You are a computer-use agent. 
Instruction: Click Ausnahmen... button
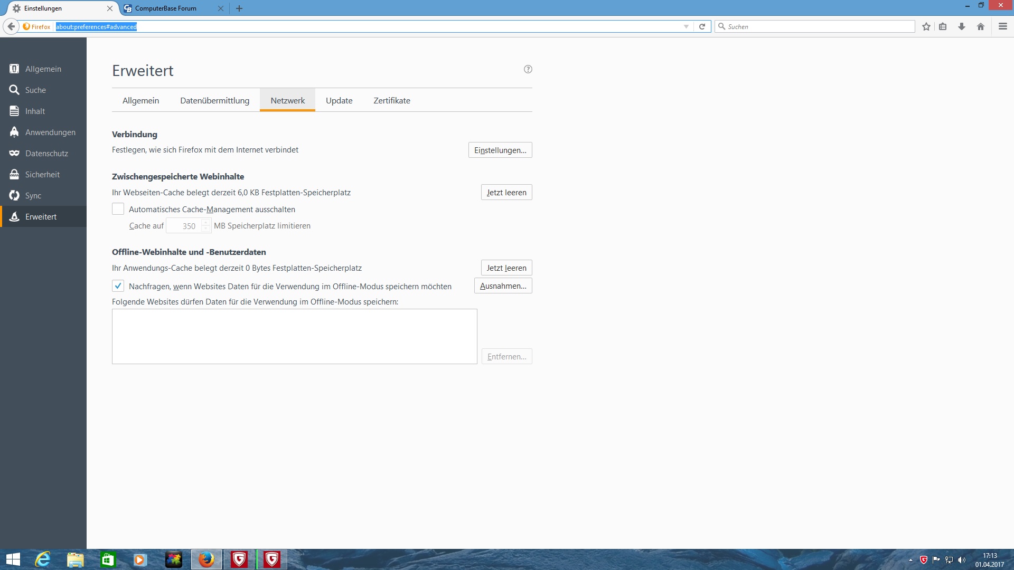(503, 286)
